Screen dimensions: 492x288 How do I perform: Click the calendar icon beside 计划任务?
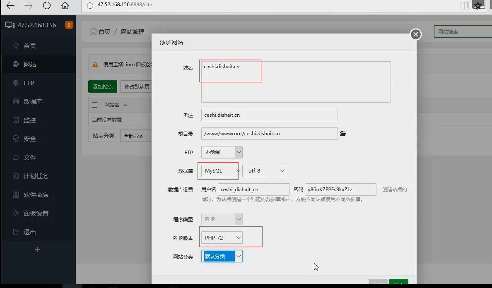16,176
